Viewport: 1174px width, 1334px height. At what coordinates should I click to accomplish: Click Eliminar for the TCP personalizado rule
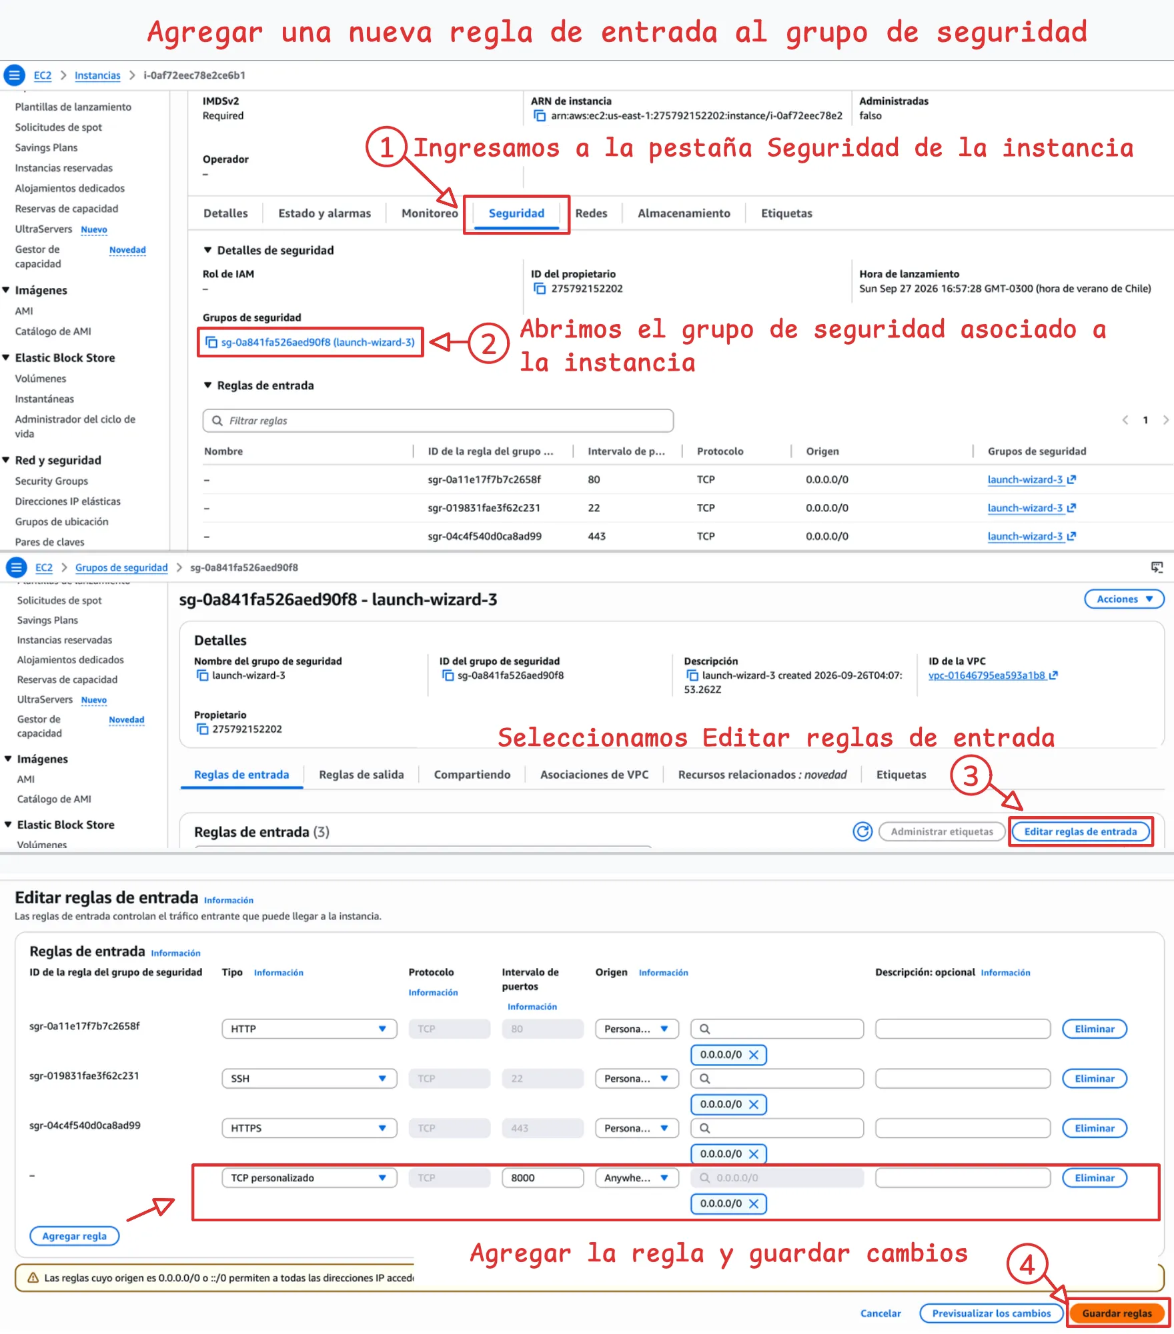click(x=1095, y=1177)
